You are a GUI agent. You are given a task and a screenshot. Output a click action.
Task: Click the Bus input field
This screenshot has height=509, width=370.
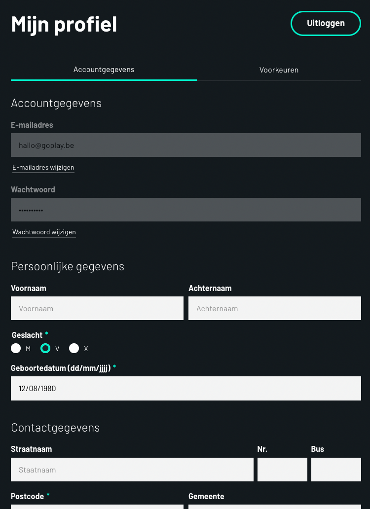point(336,470)
